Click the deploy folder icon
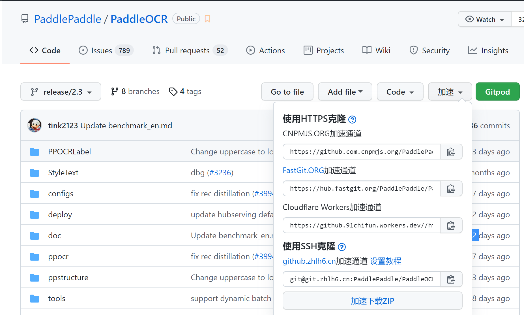The width and height of the screenshot is (524, 315). pyautogui.click(x=35, y=215)
